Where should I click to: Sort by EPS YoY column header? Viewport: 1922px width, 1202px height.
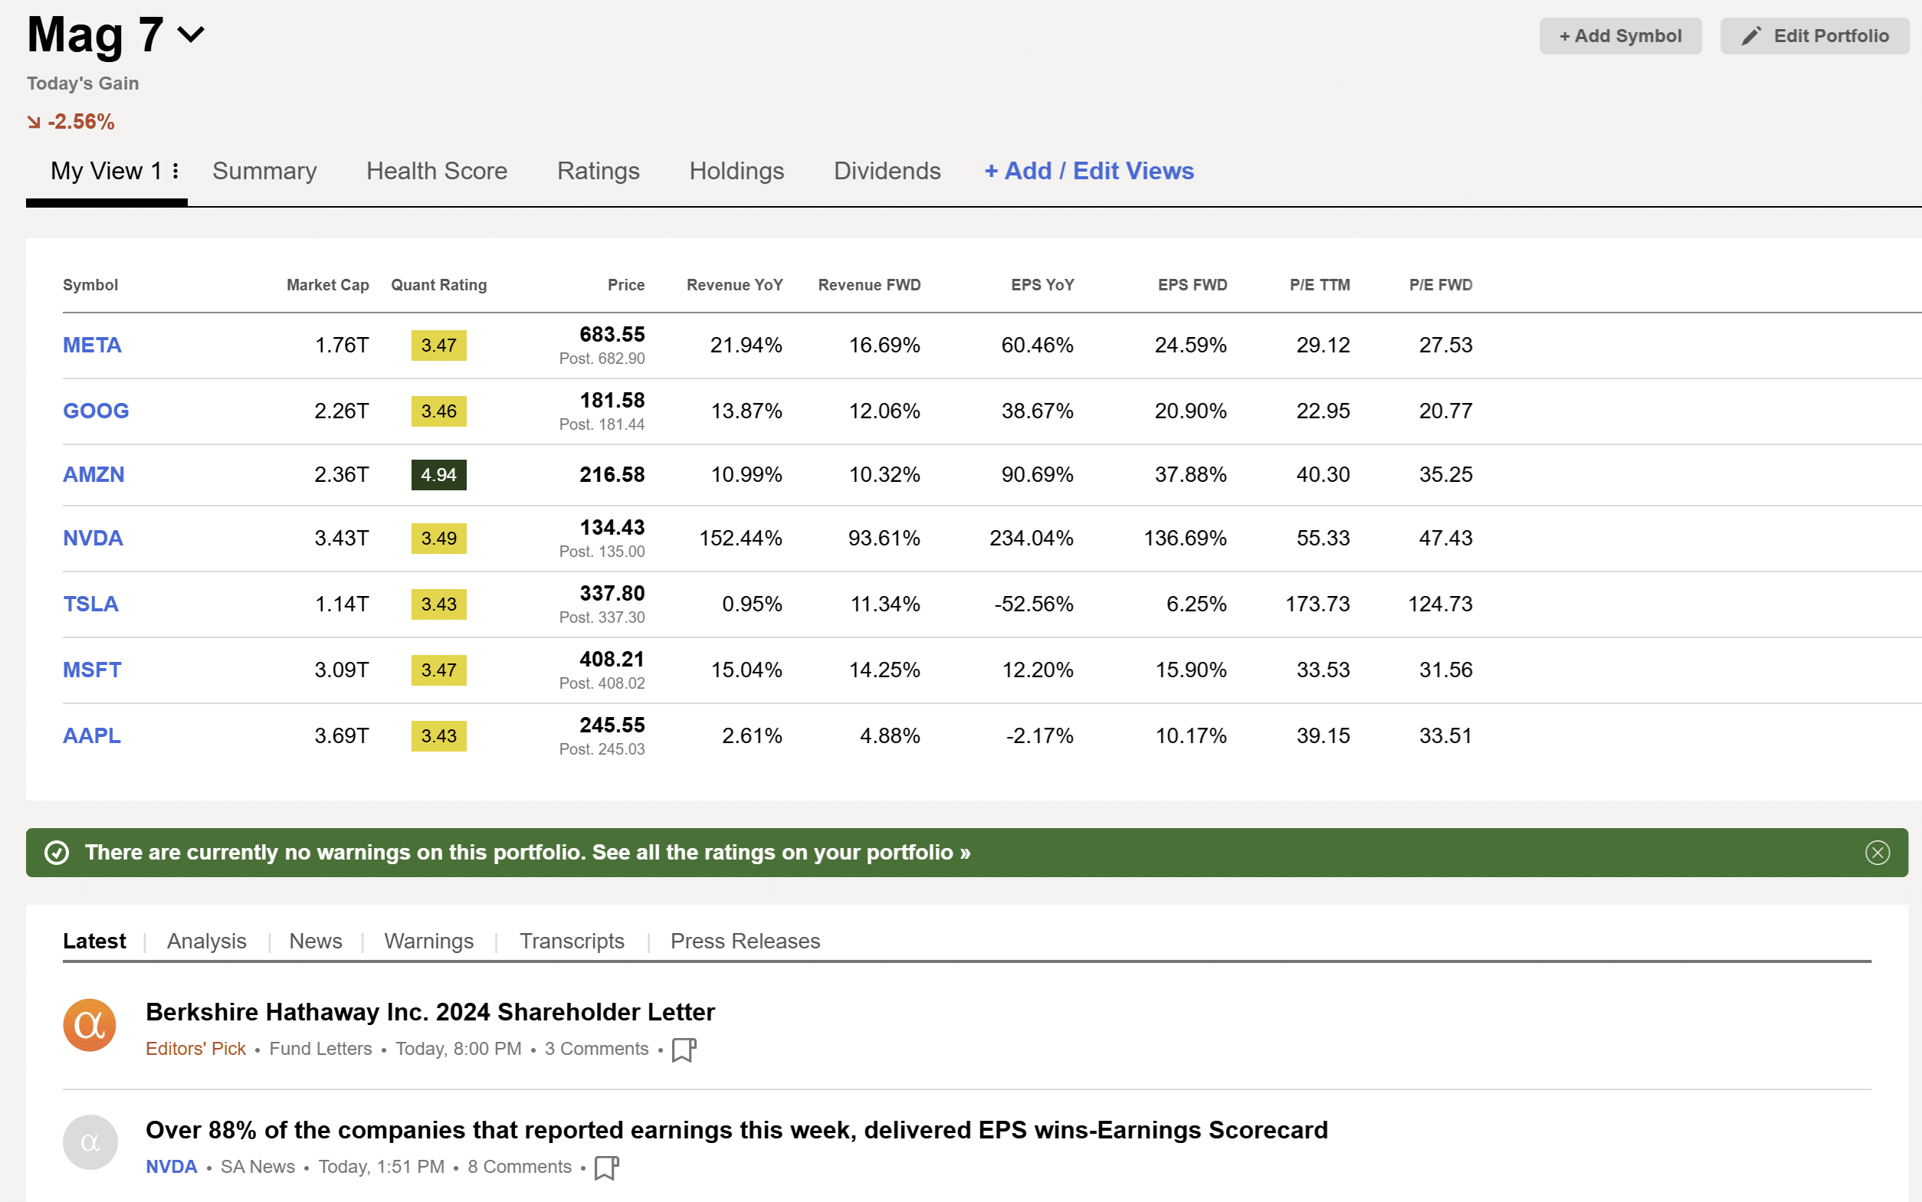click(1042, 284)
